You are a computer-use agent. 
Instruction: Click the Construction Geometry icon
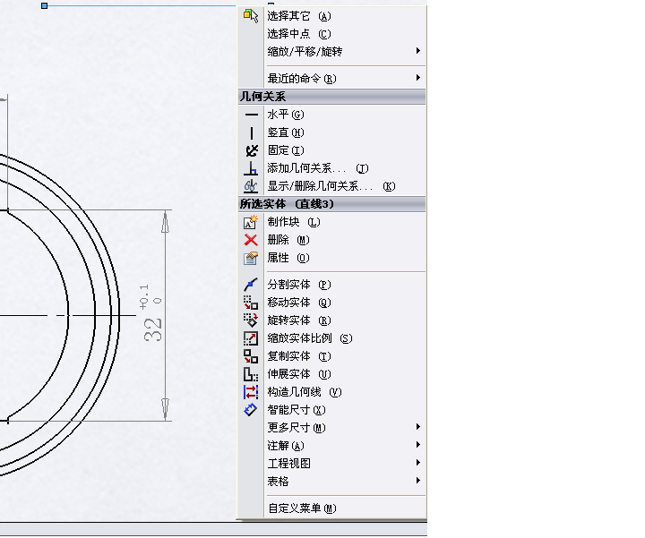[x=251, y=392]
